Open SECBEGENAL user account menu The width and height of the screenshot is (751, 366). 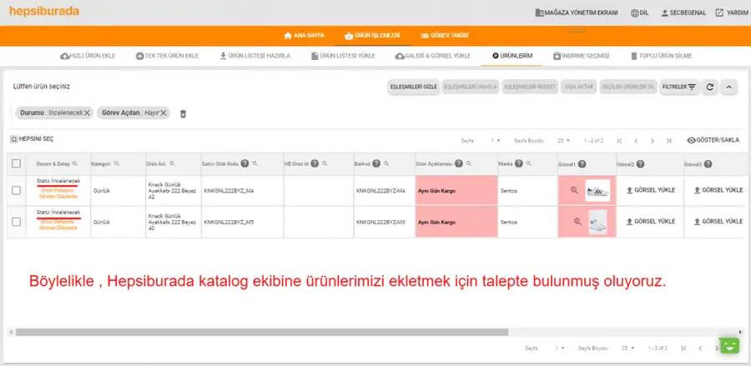683,13
